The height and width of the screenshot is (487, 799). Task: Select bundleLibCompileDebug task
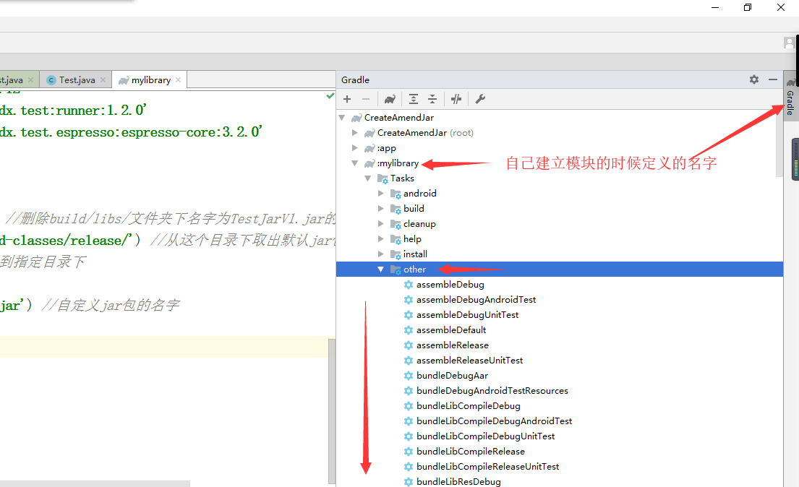pos(469,406)
